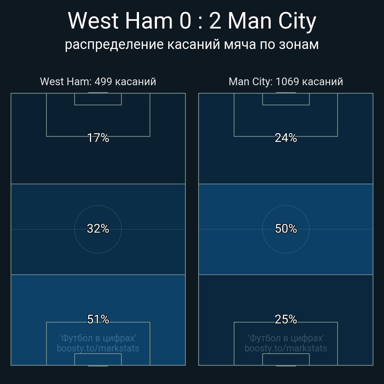
Task: Click Man City's 50% midfield zone label
Action: [286, 229]
